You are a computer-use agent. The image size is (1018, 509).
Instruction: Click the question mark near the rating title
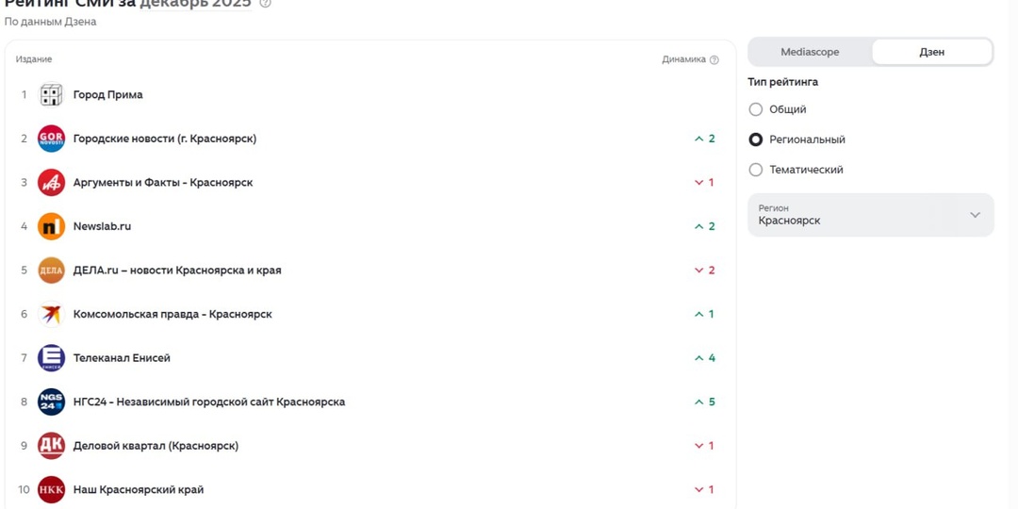tap(265, 3)
